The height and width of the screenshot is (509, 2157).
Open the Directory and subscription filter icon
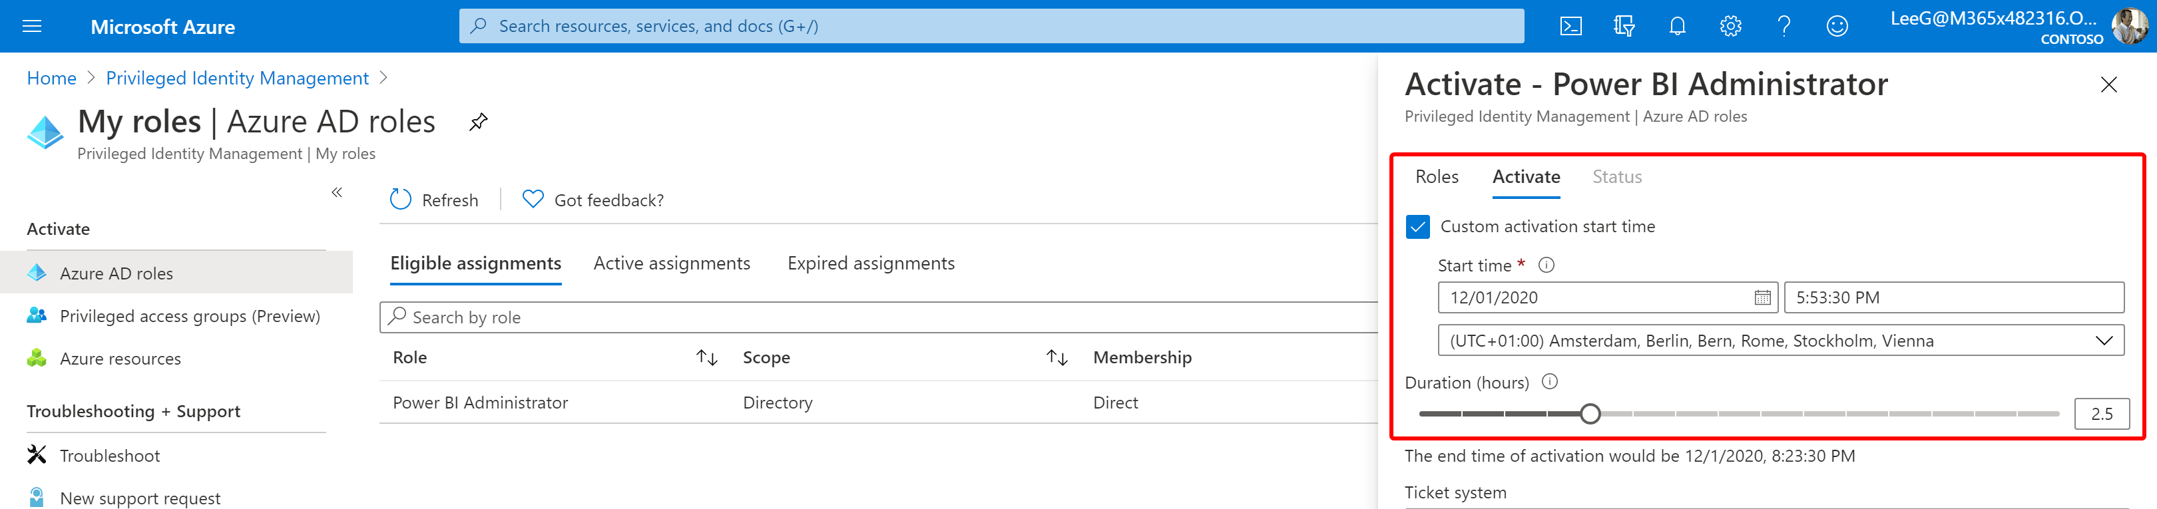[x=1624, y=26]
